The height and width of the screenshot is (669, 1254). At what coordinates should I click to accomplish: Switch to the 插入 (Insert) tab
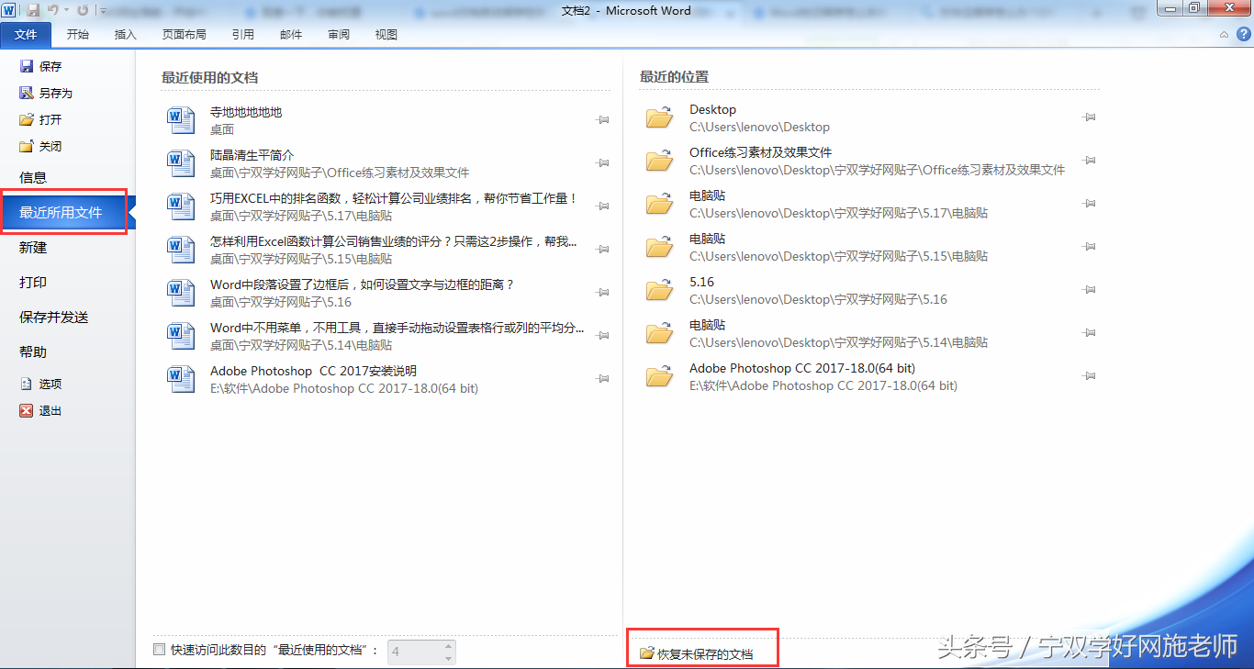click(126, 35)
